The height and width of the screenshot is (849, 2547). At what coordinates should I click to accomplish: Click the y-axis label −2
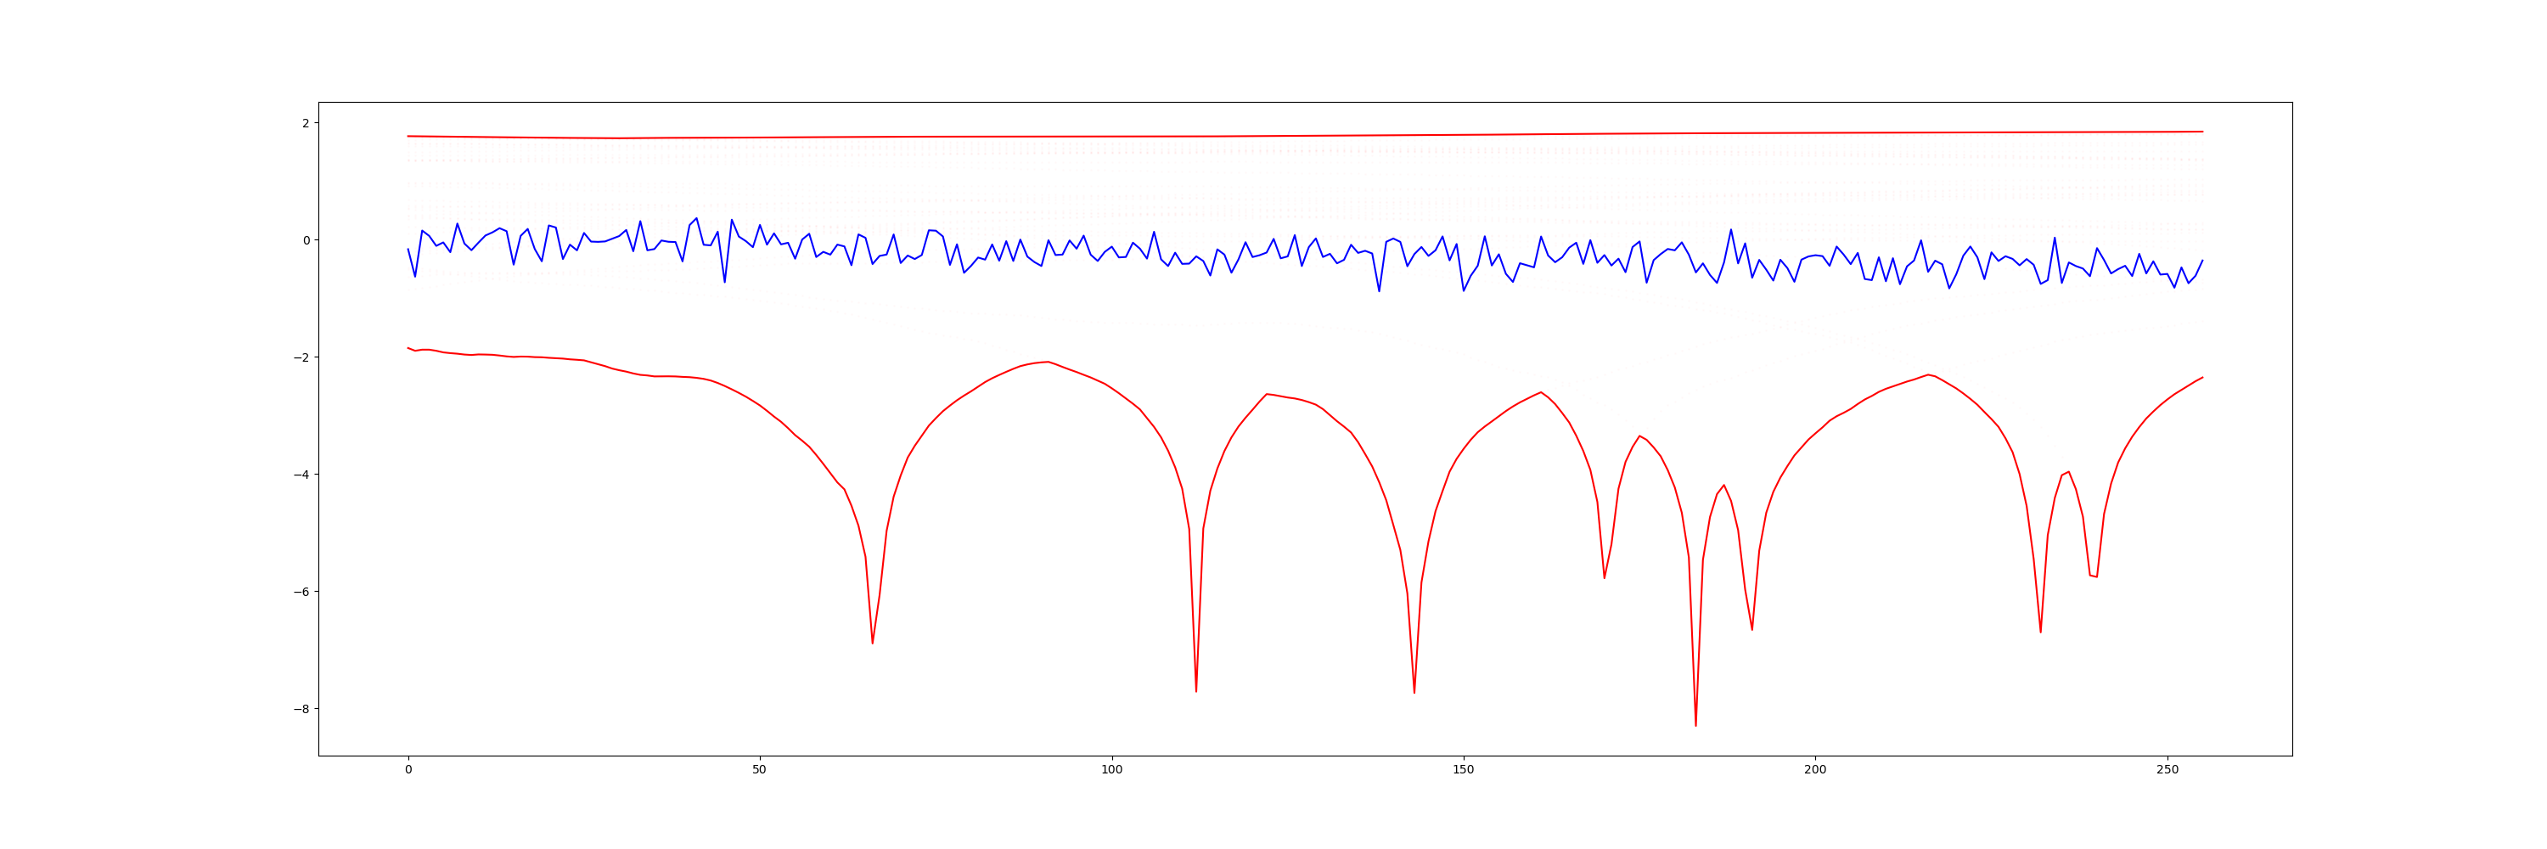[301, 357]
